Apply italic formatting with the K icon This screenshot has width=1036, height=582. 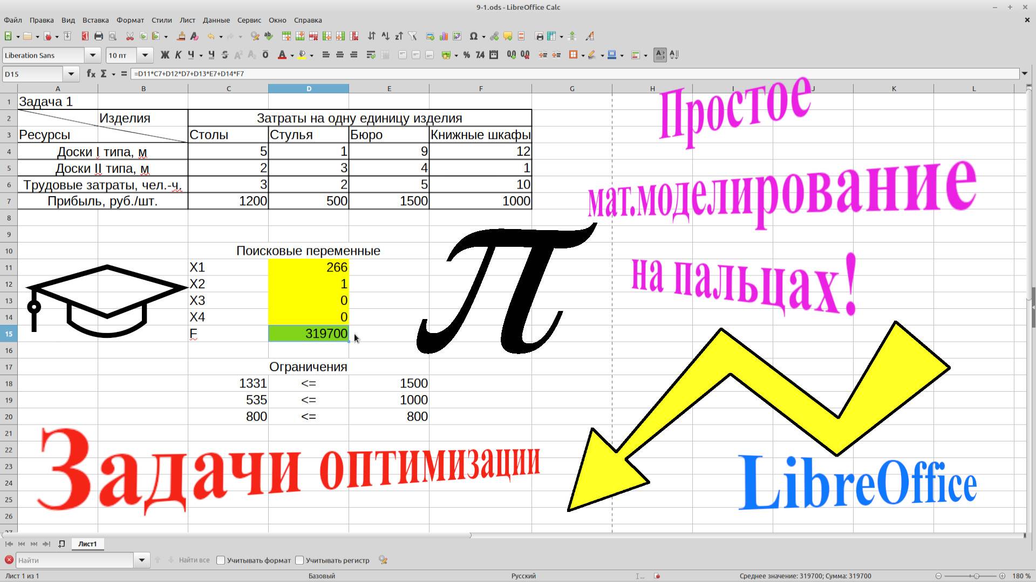point(179,54)
